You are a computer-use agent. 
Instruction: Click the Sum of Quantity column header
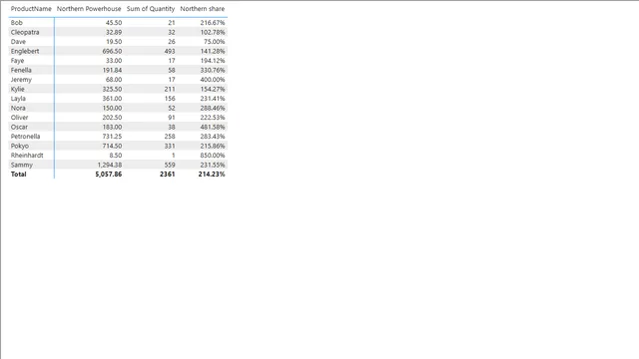[x=151, y=9]
